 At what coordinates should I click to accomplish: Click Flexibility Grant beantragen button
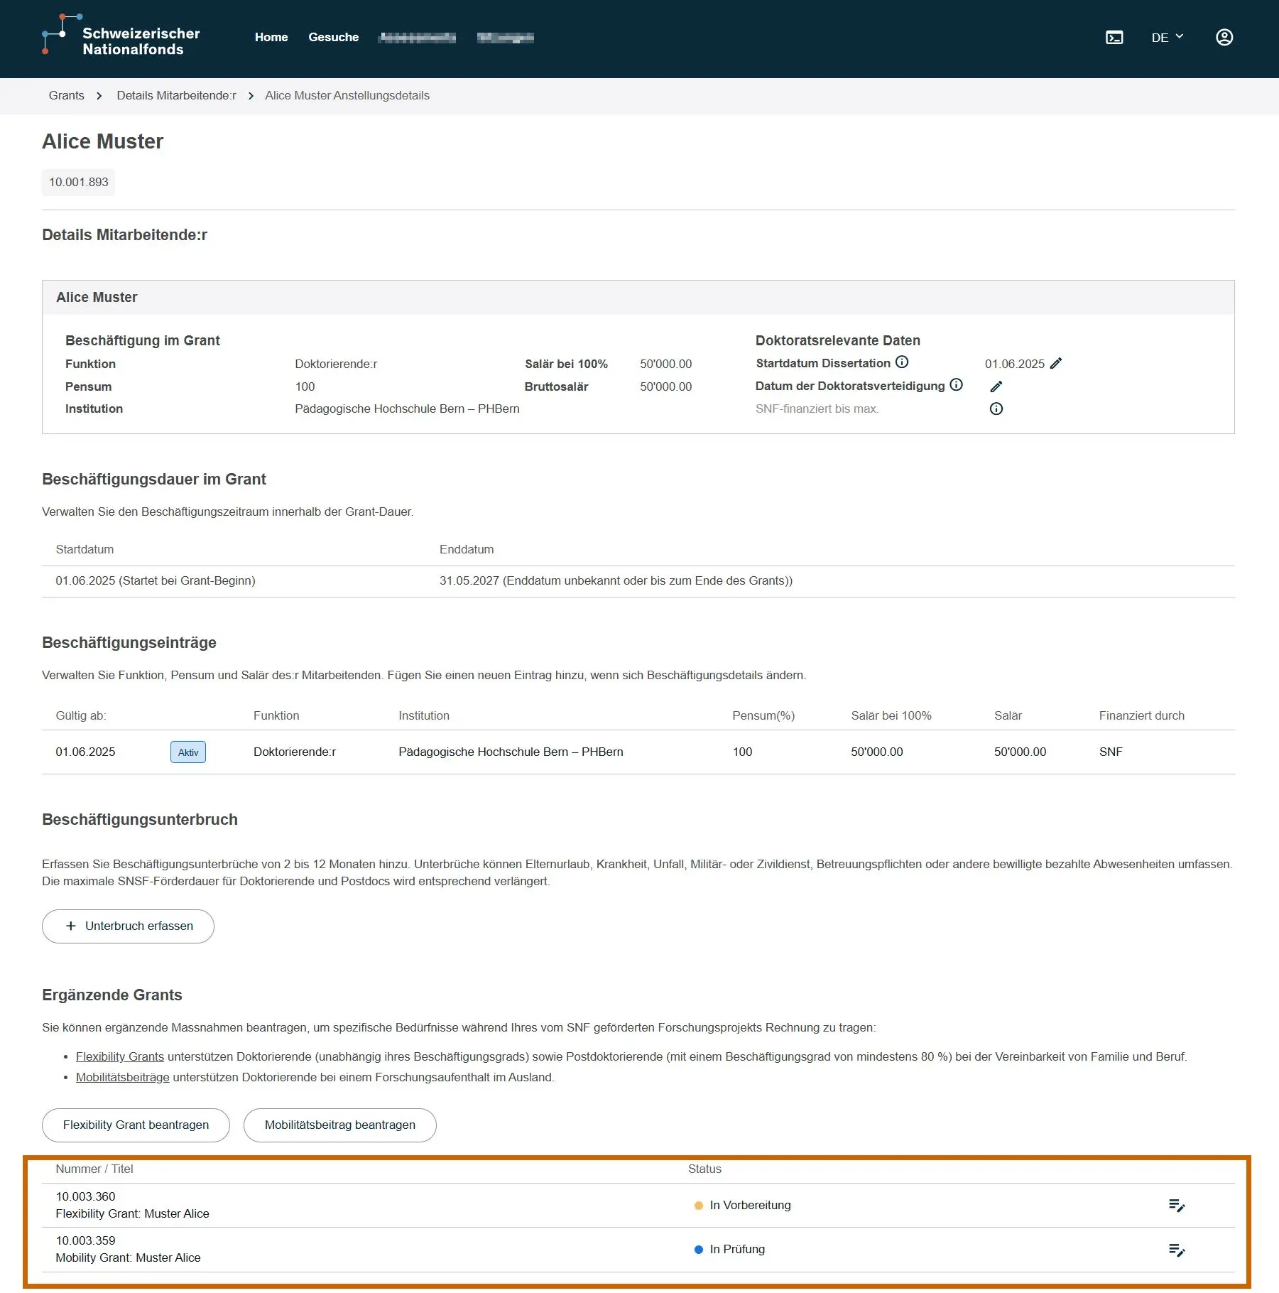[x=136, y=1125]
